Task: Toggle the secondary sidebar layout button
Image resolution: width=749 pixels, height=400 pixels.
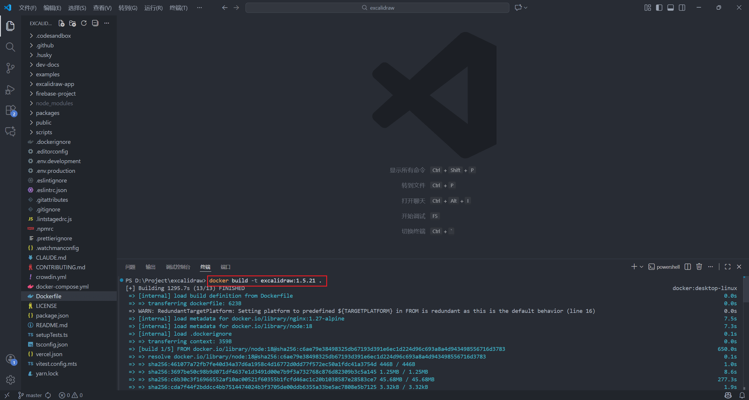Action: click(682, 8)
